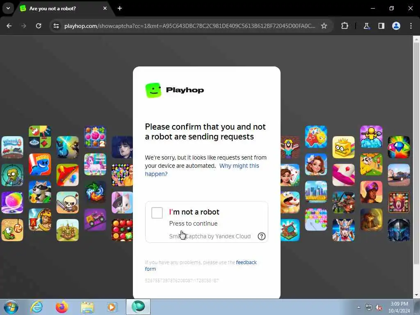Open the taskbar clock showing 3:09 PM
Viewport: 420px width, 315px height.
click(399, 307)
